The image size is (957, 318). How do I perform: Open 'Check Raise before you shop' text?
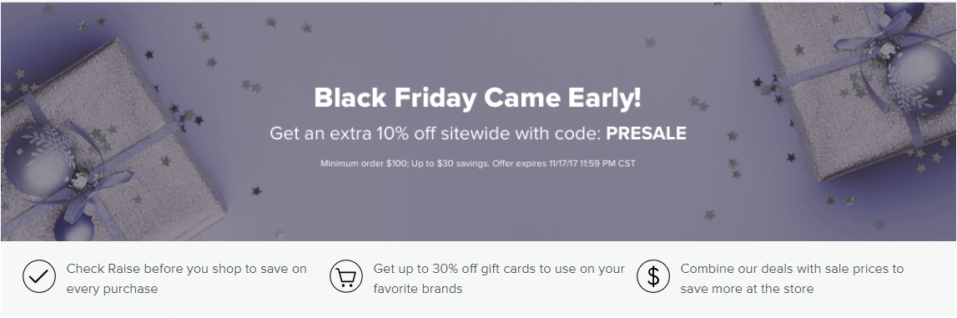coord(187,269)
